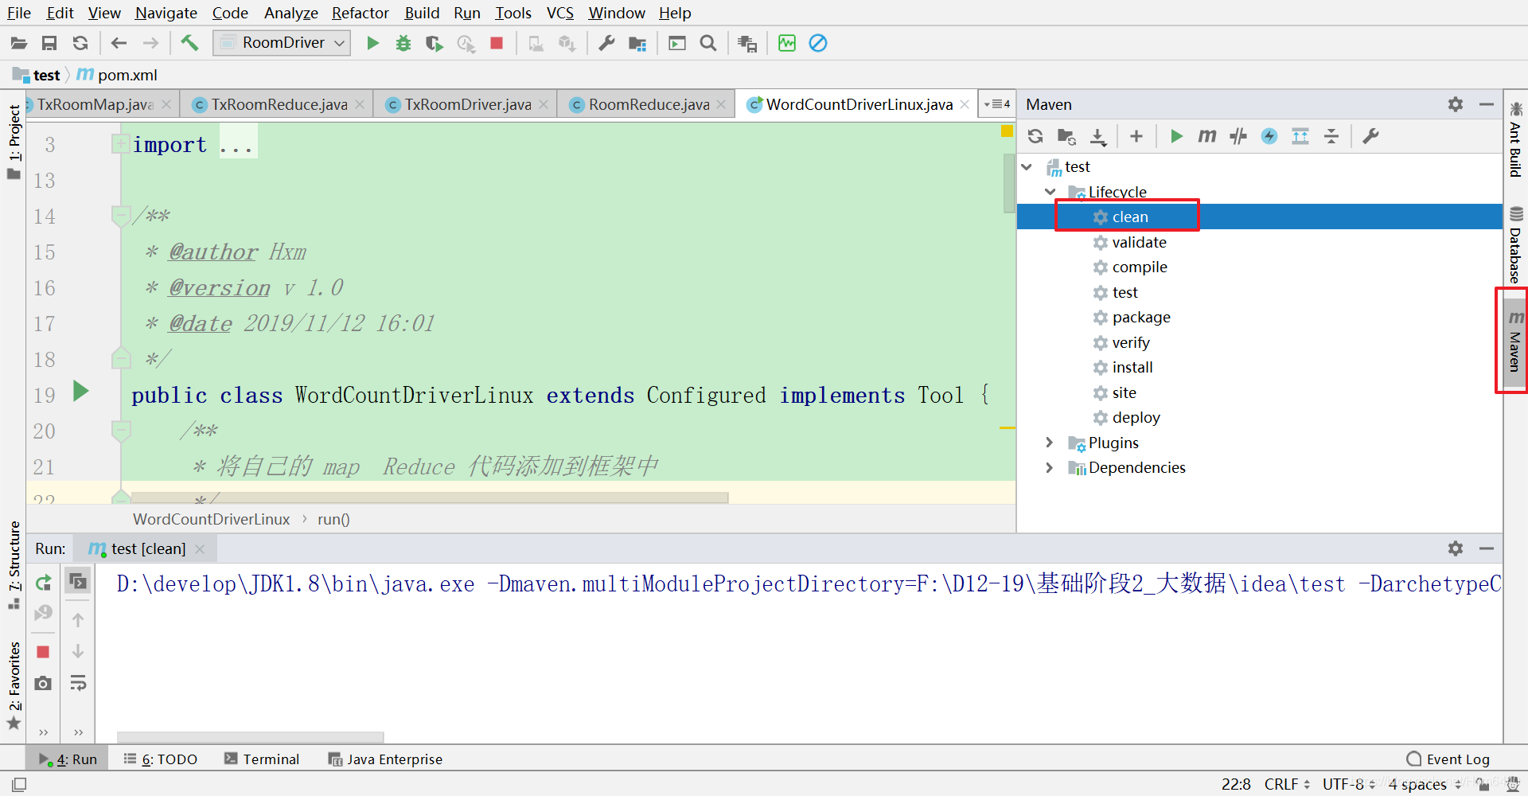Open Maven panel gear options
The height and width of the screenshot is (796, 1528).
1456,104
